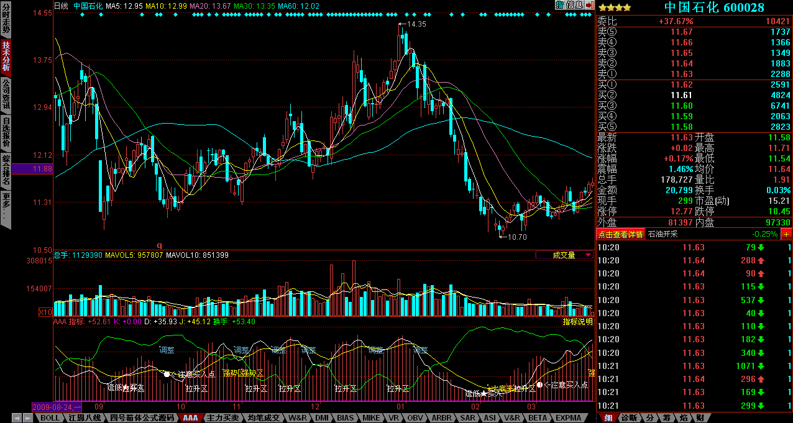Select the ARBR indicator tab
This screenshot has height=423, width=793.
tap(441, 418)
